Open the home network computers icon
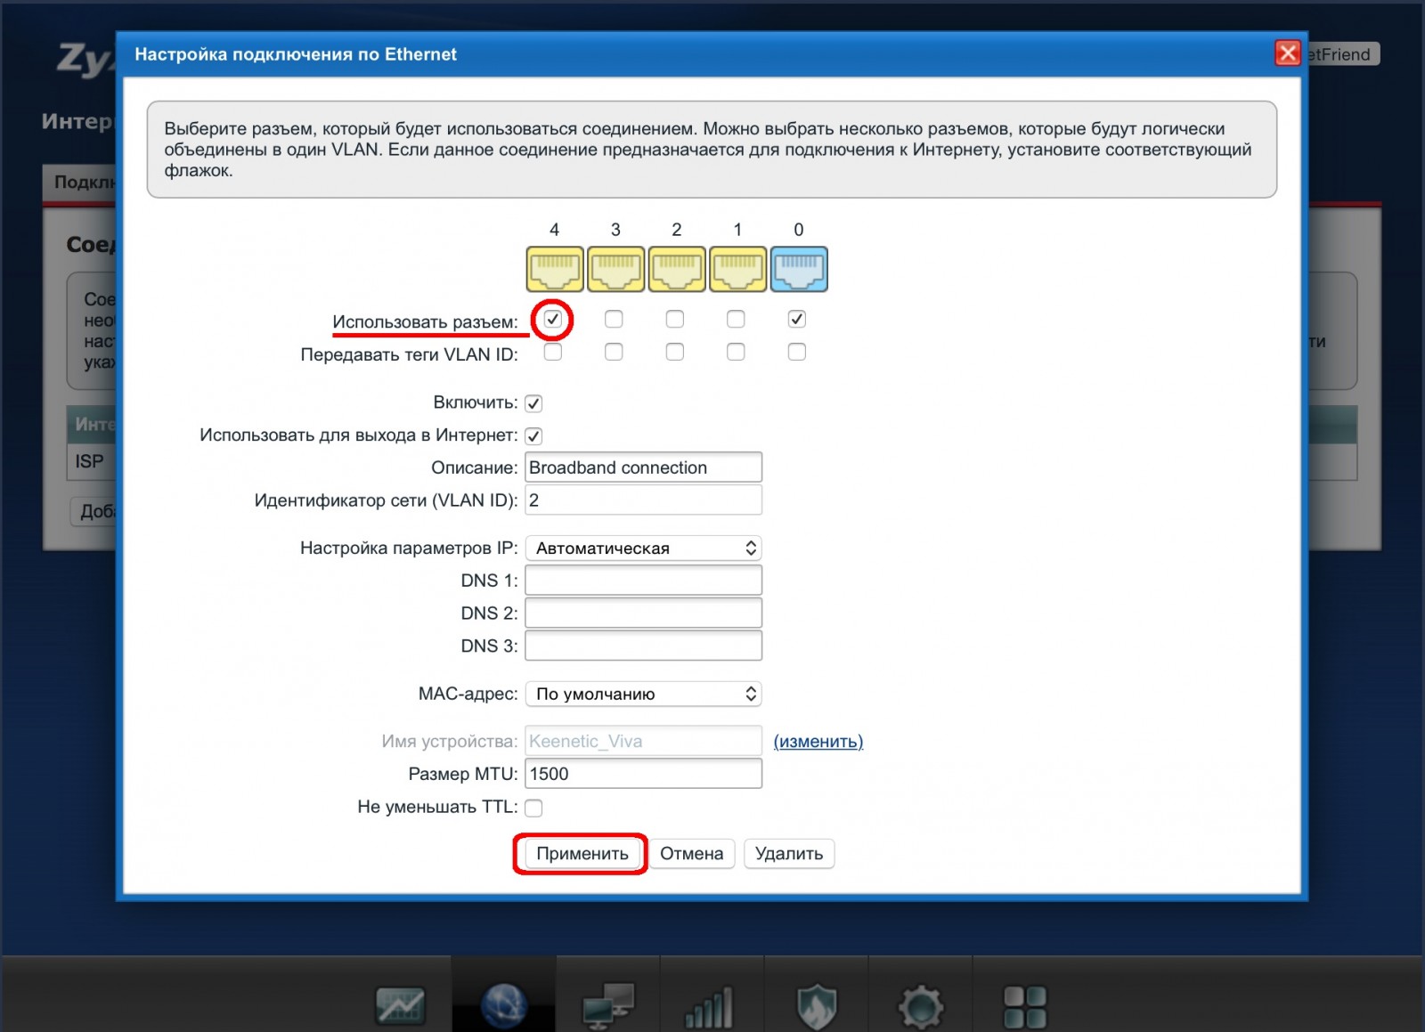 608,1006
